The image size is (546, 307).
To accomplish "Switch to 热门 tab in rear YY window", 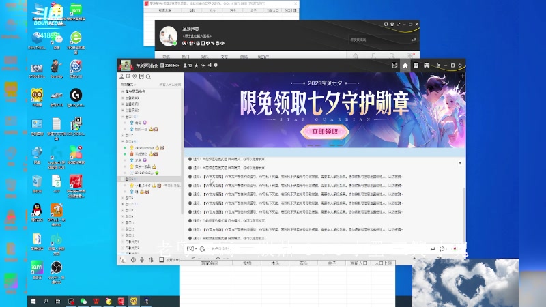I will [x=186, y=57].
